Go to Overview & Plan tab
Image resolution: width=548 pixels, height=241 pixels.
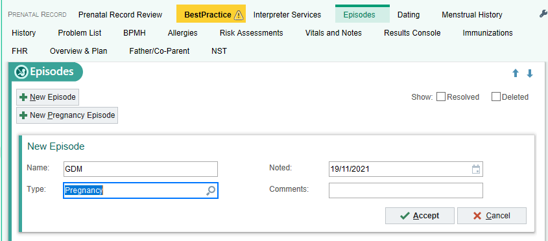(78, 51)
